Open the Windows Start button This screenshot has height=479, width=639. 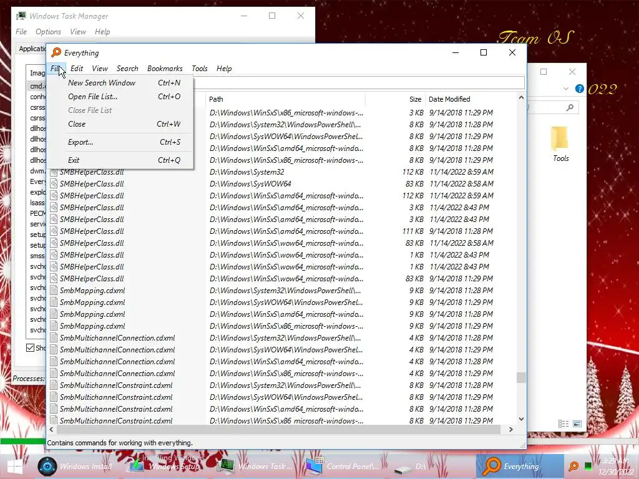pyautogui.click(x=15, y=467)
